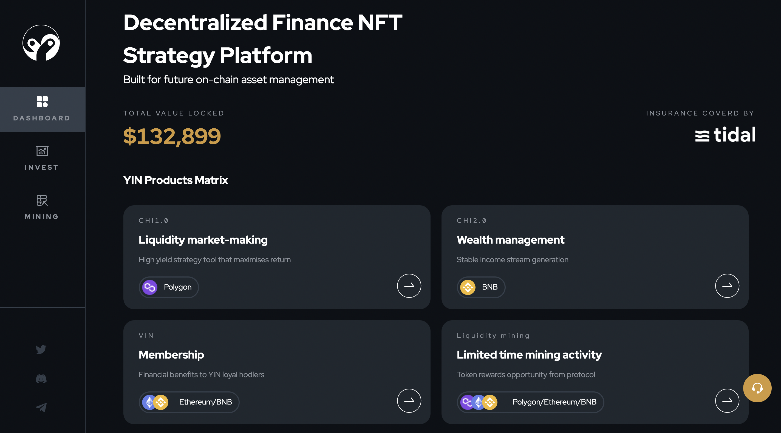Open the Discord link icon

click(x=41, y=379)
